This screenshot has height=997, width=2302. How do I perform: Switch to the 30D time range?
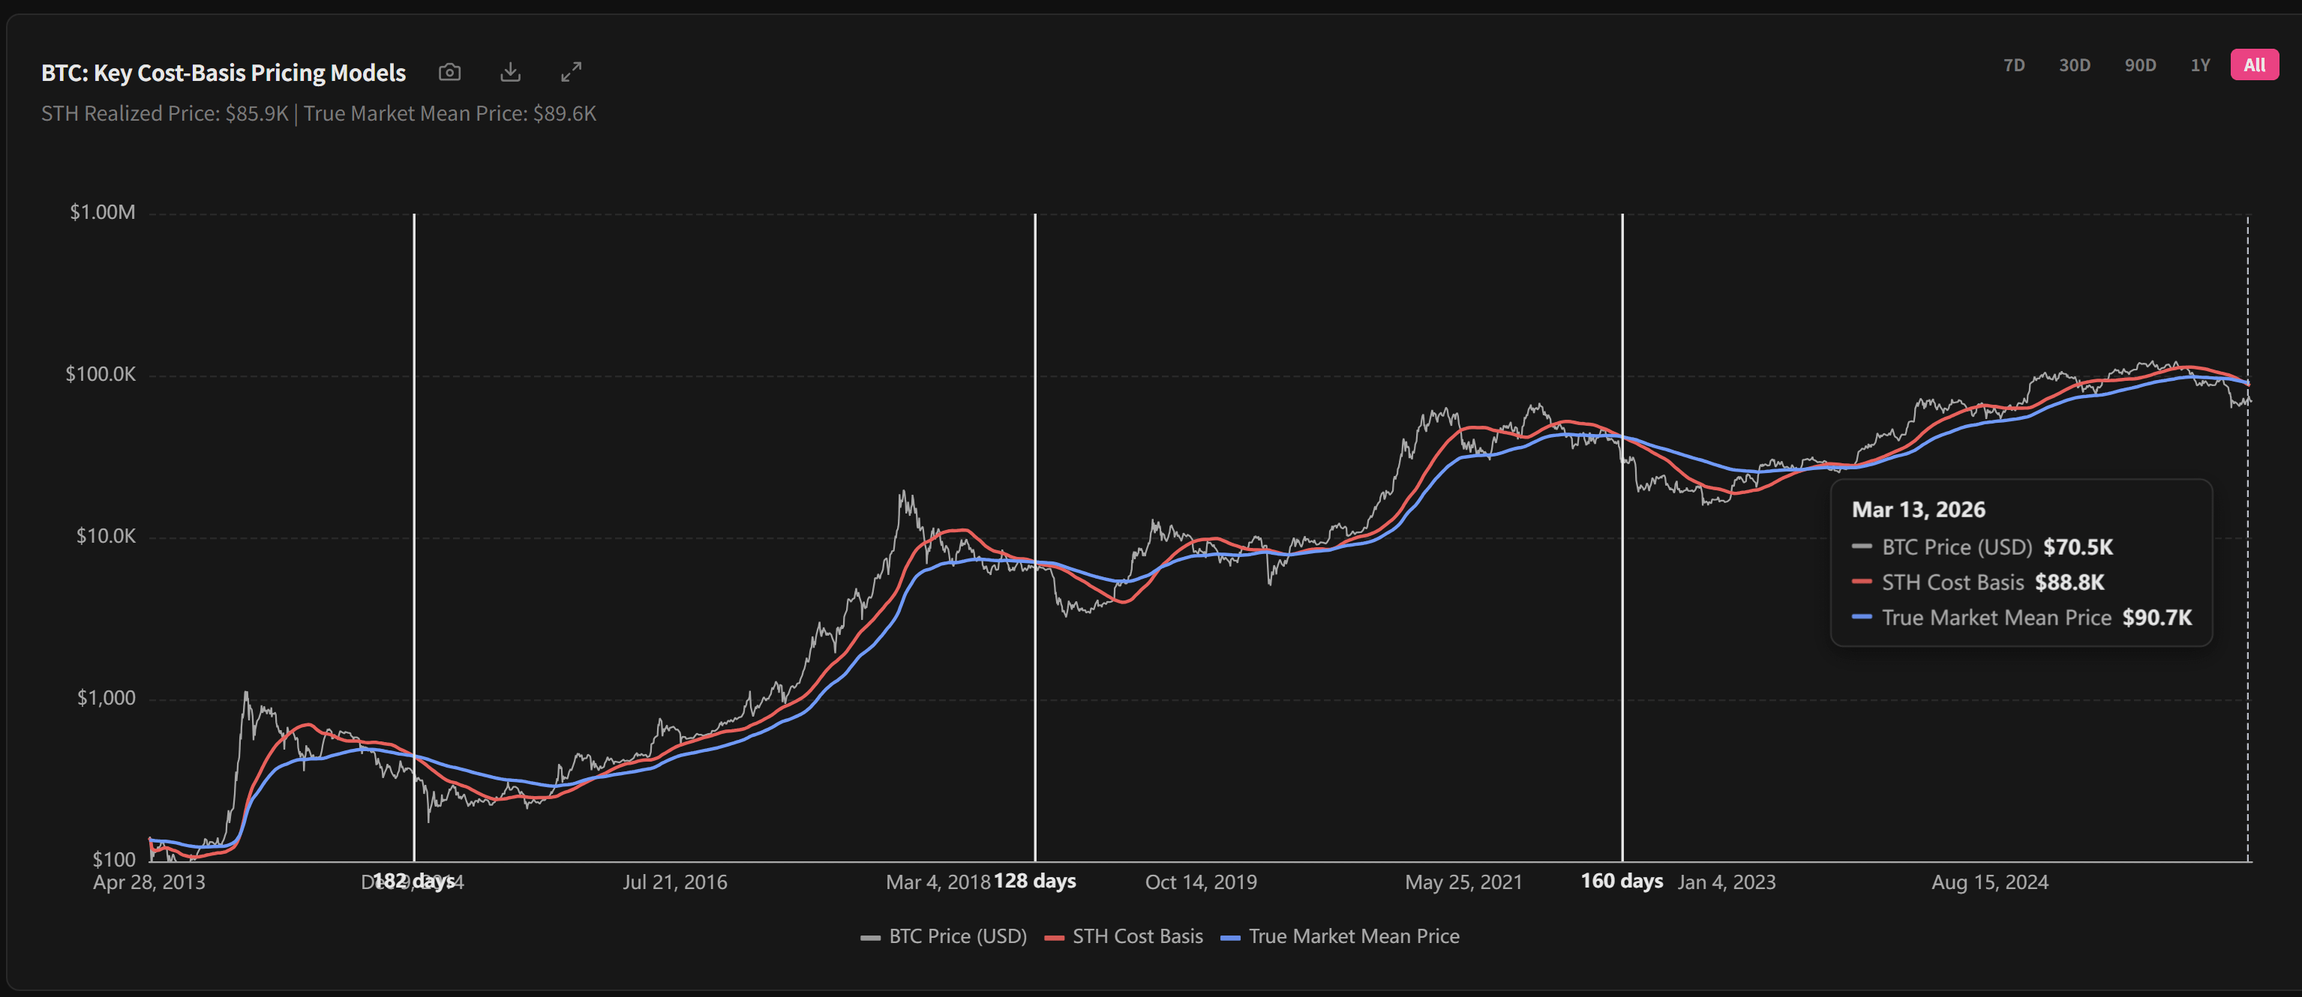(x=2074, y=65)
